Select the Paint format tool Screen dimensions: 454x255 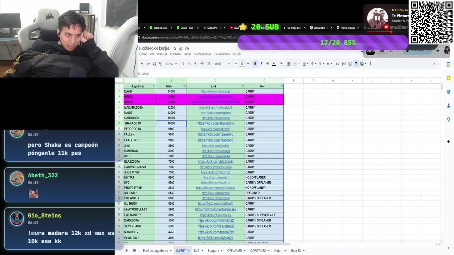(160, 64)
